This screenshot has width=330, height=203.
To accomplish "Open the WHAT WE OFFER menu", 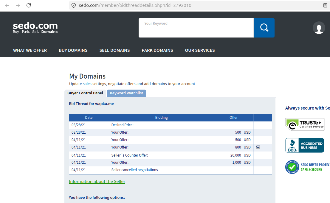I will click(x=30, y=50).
